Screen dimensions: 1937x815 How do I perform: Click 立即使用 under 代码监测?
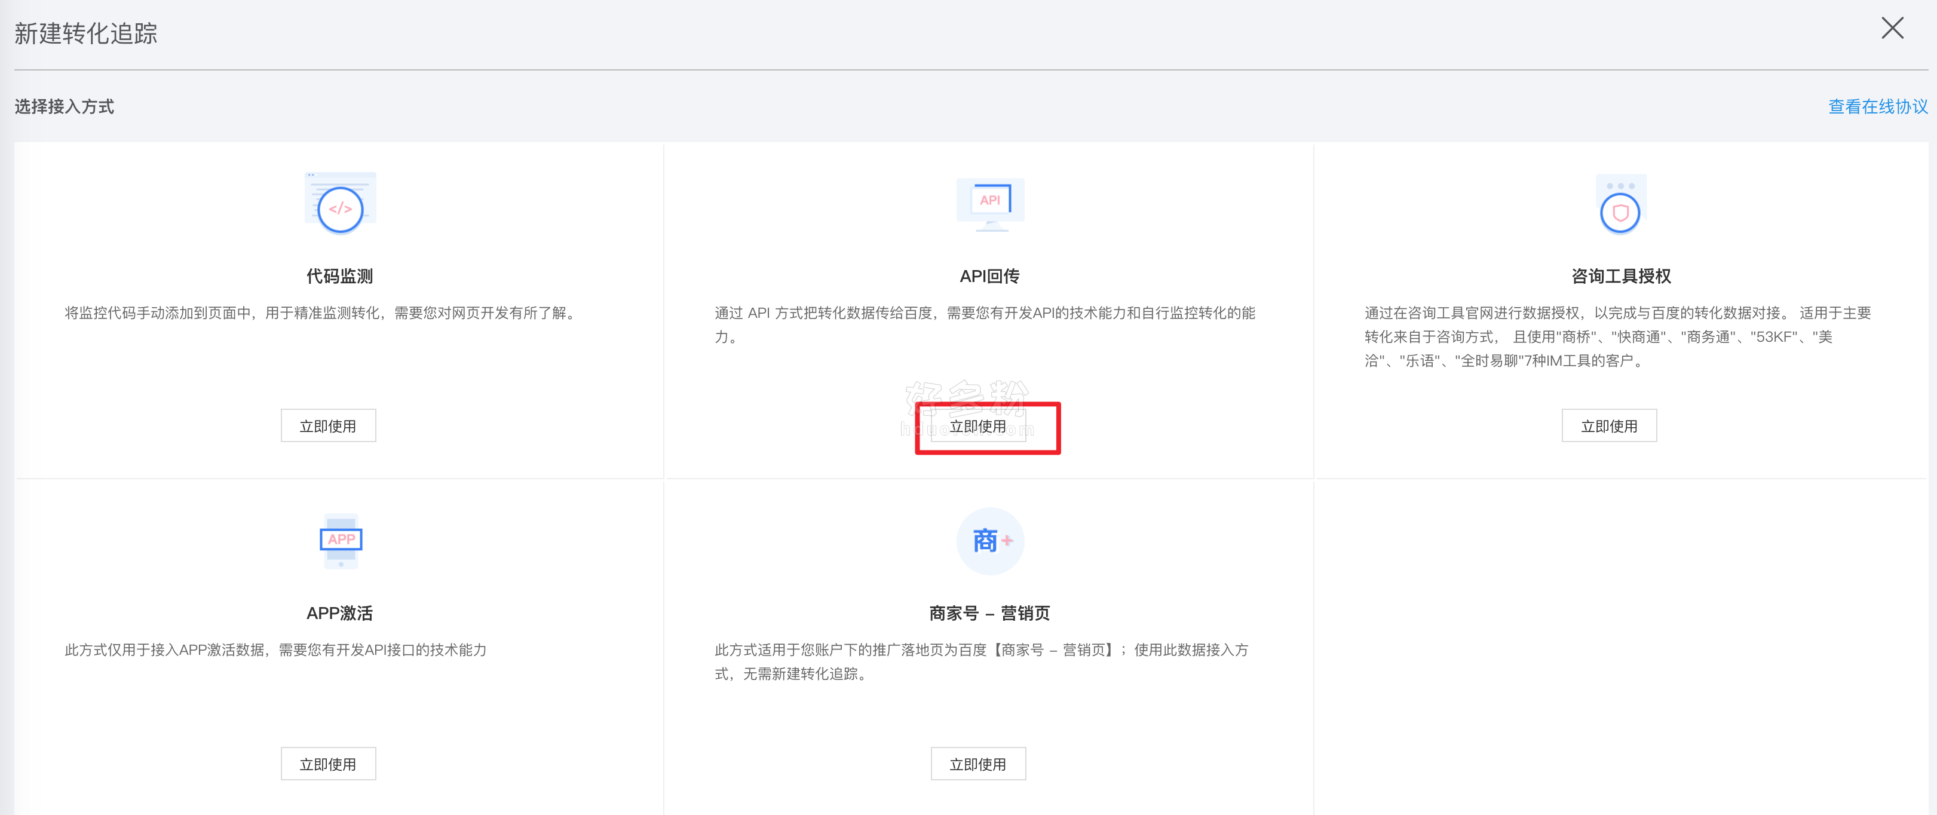click(328, 425)
